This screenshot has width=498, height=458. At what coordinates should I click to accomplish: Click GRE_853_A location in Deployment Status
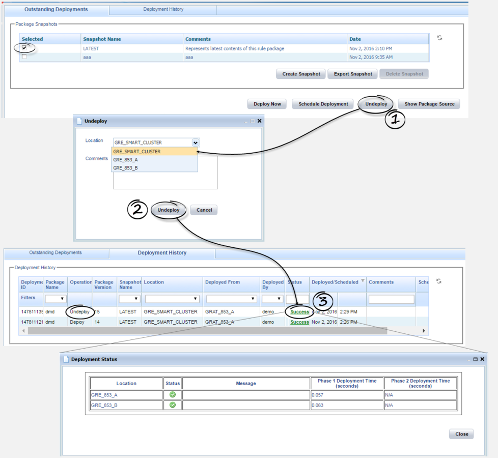[126, 395]
